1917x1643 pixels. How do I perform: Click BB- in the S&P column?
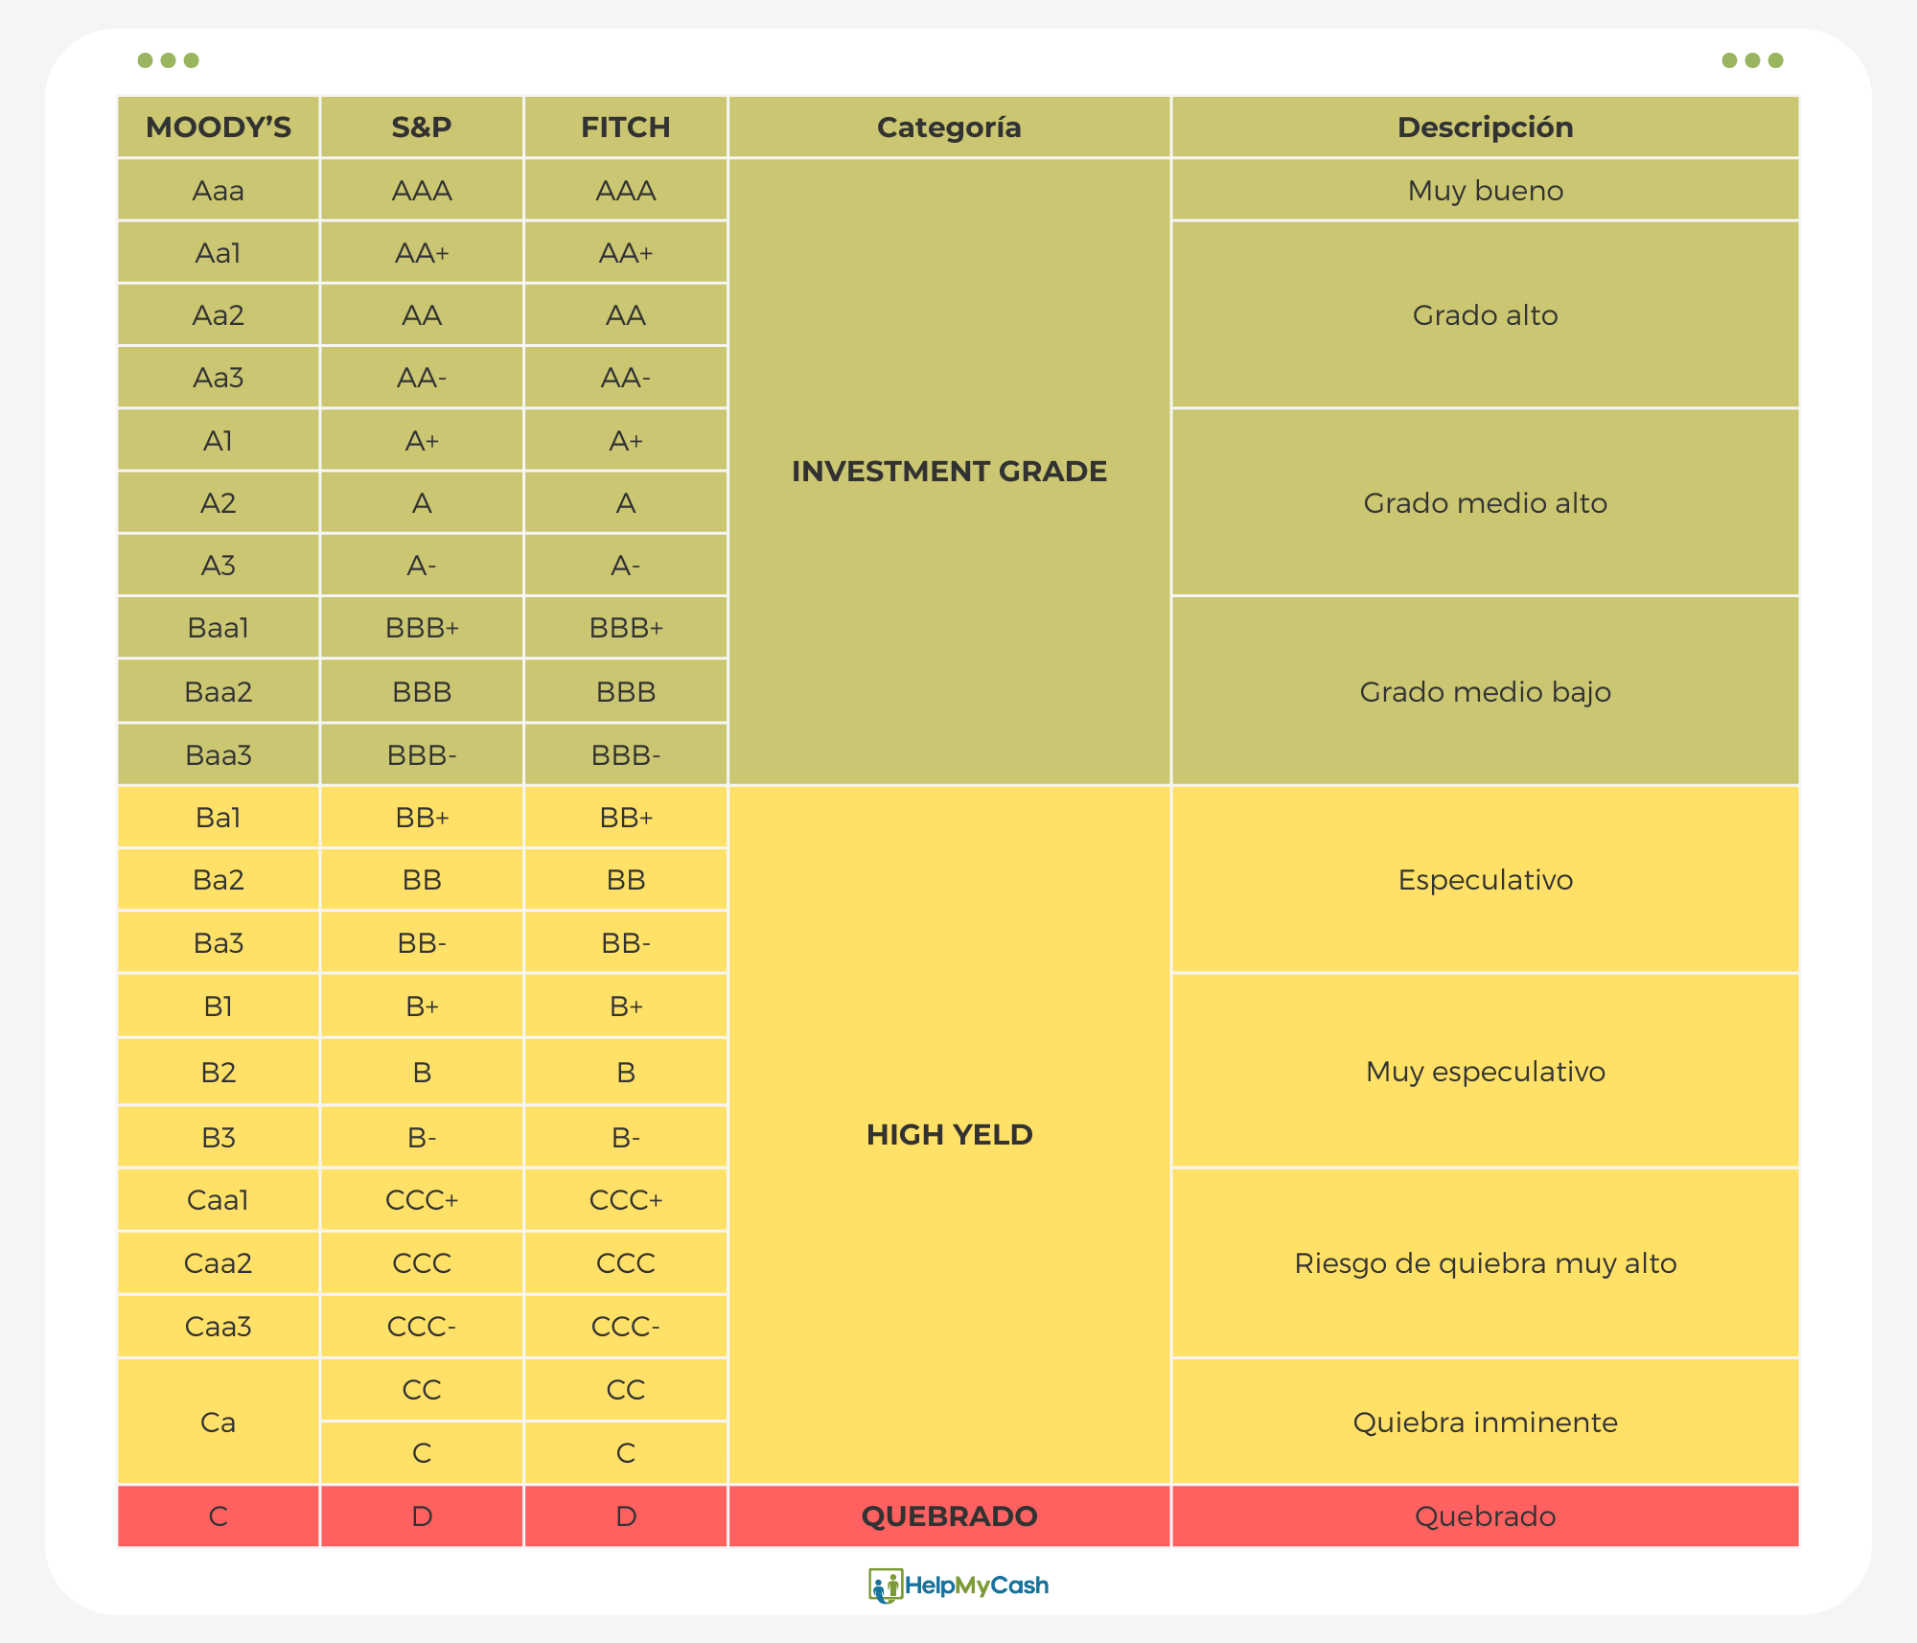(x=422, y=942)
